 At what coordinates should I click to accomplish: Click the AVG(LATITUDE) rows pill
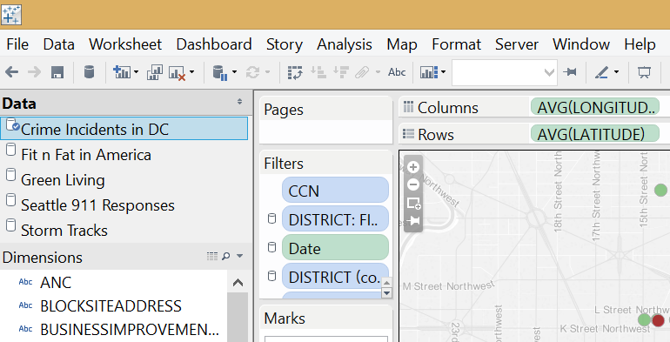(595, 134)
